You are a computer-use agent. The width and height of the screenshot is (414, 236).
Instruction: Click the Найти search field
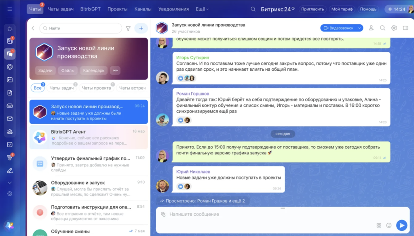tap(80, 28)
